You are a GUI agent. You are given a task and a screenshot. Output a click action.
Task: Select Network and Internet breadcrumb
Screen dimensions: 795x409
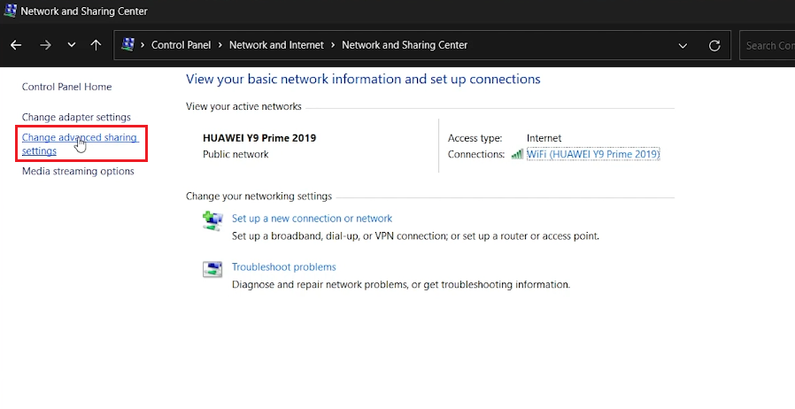[276, 45]
